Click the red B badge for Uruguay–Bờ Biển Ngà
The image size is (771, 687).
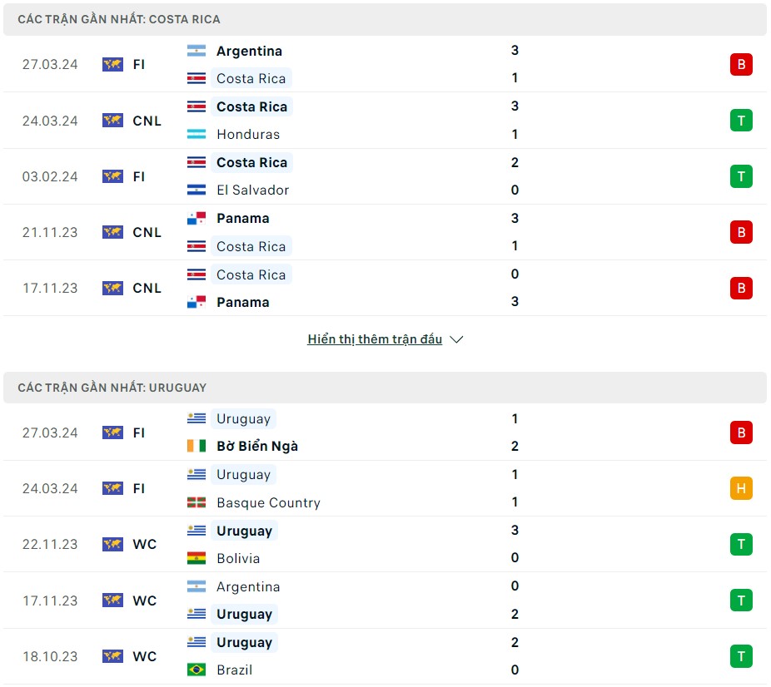coord(741,432)
